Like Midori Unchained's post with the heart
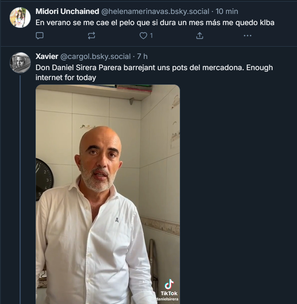The width and height of the screenshot is (297, 304). (143, 36)
